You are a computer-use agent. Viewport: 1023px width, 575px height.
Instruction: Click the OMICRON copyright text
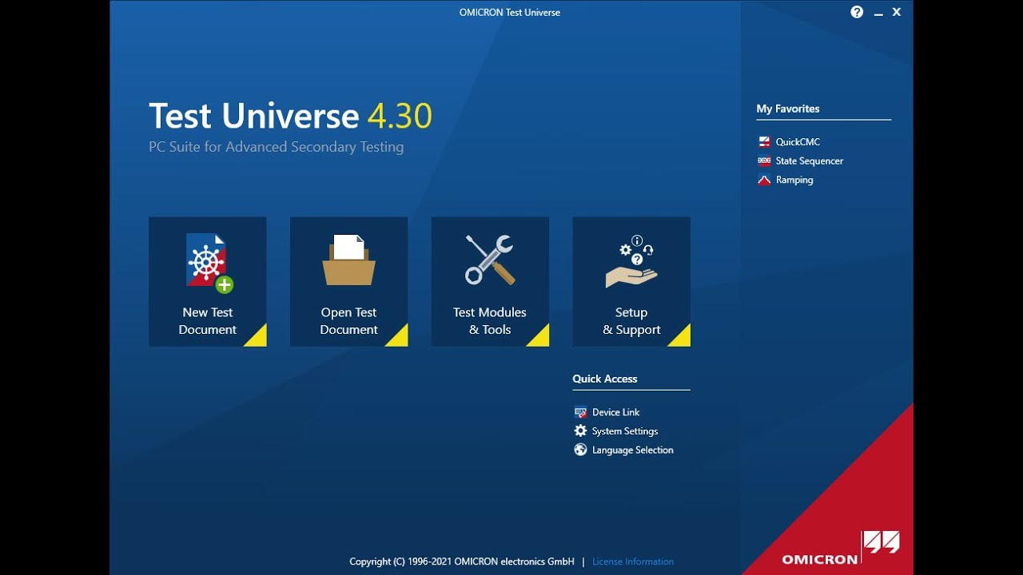[462, 561]
